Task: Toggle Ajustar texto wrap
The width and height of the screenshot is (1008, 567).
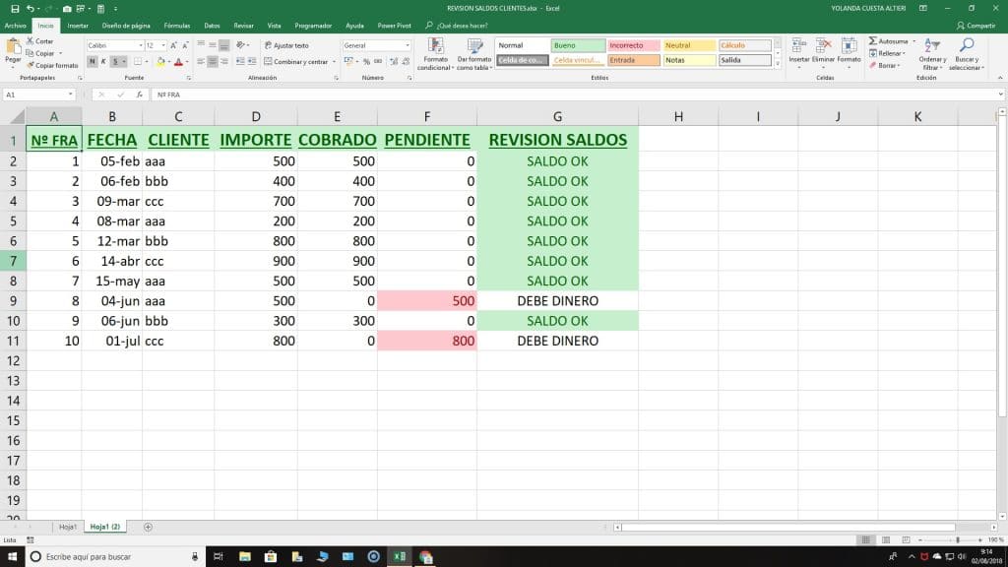Action: point(286,45)
